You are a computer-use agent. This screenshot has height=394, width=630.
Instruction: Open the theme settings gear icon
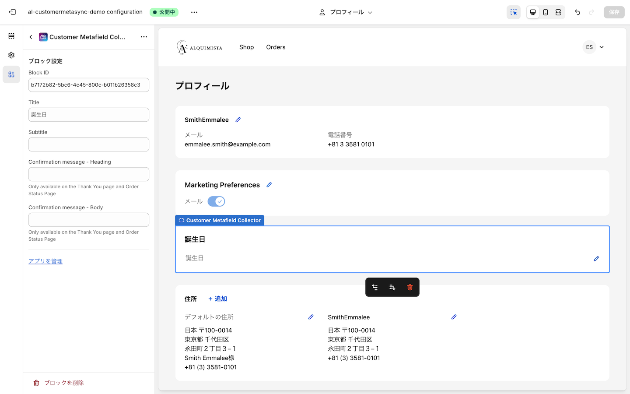click(11, 55)
